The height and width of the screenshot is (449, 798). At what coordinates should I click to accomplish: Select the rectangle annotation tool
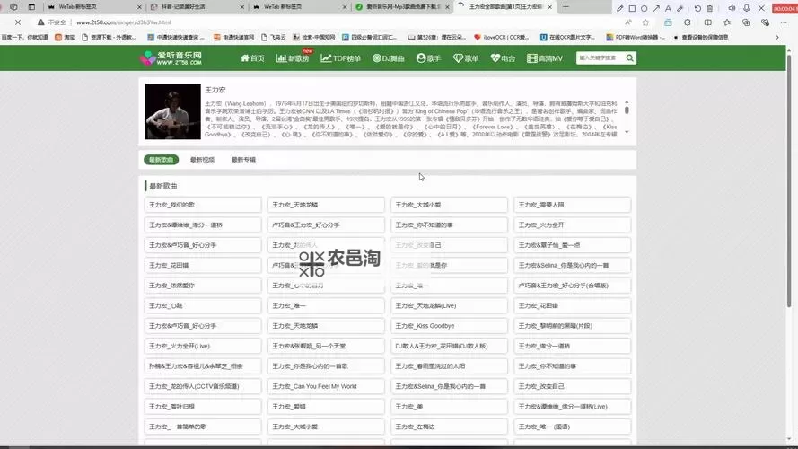[632, 8]
